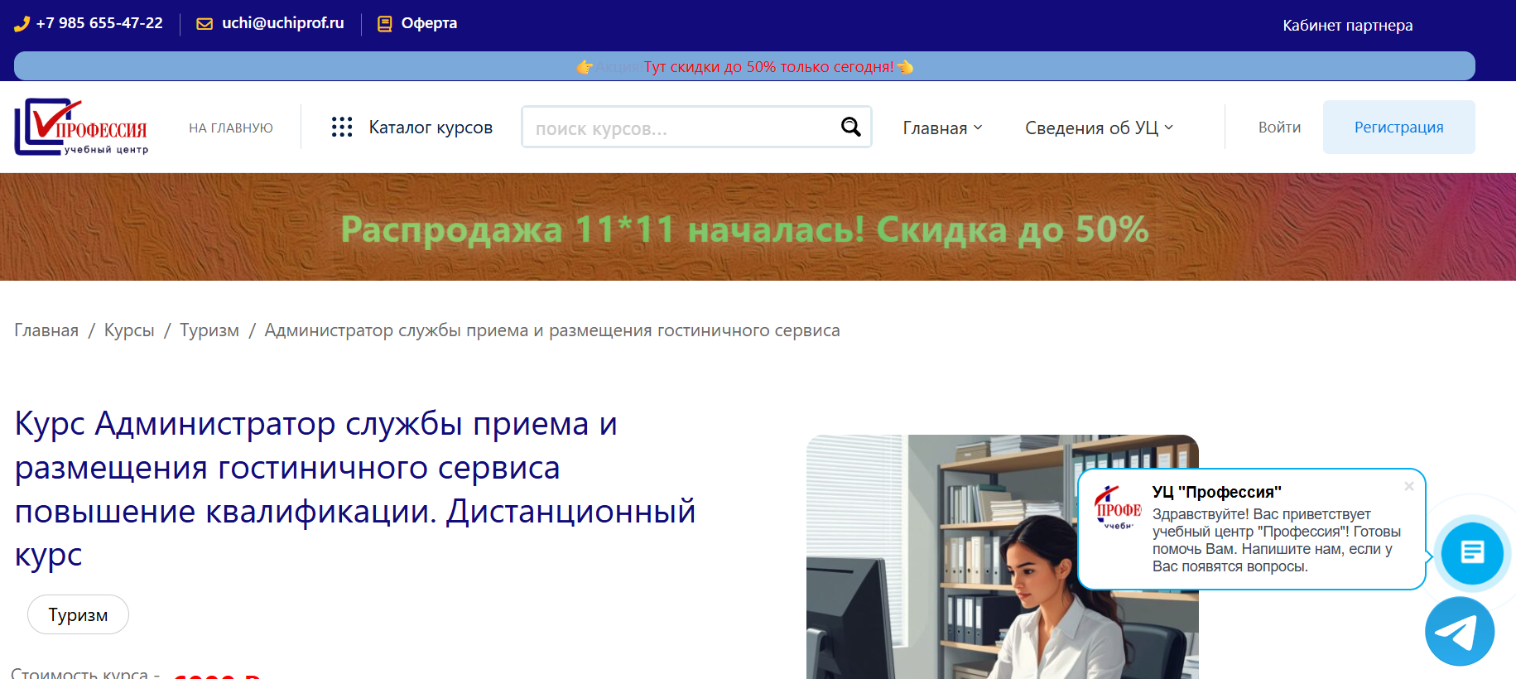This screenshot has width=1516, height=679.
Task: Click the Оферта document icon
Action: [384, 24]
